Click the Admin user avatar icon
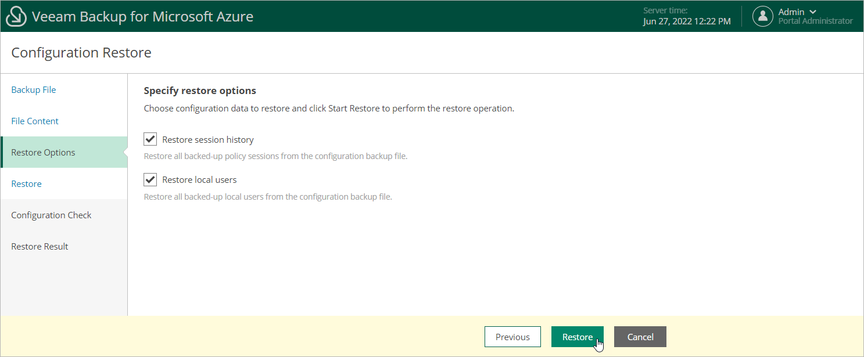This screenshot has height=357, width=864. click(x=763, y=16)
